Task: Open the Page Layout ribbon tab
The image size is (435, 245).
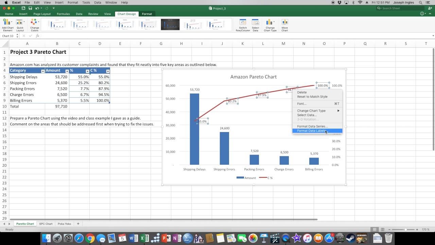Action: click(x=42, y=14)
